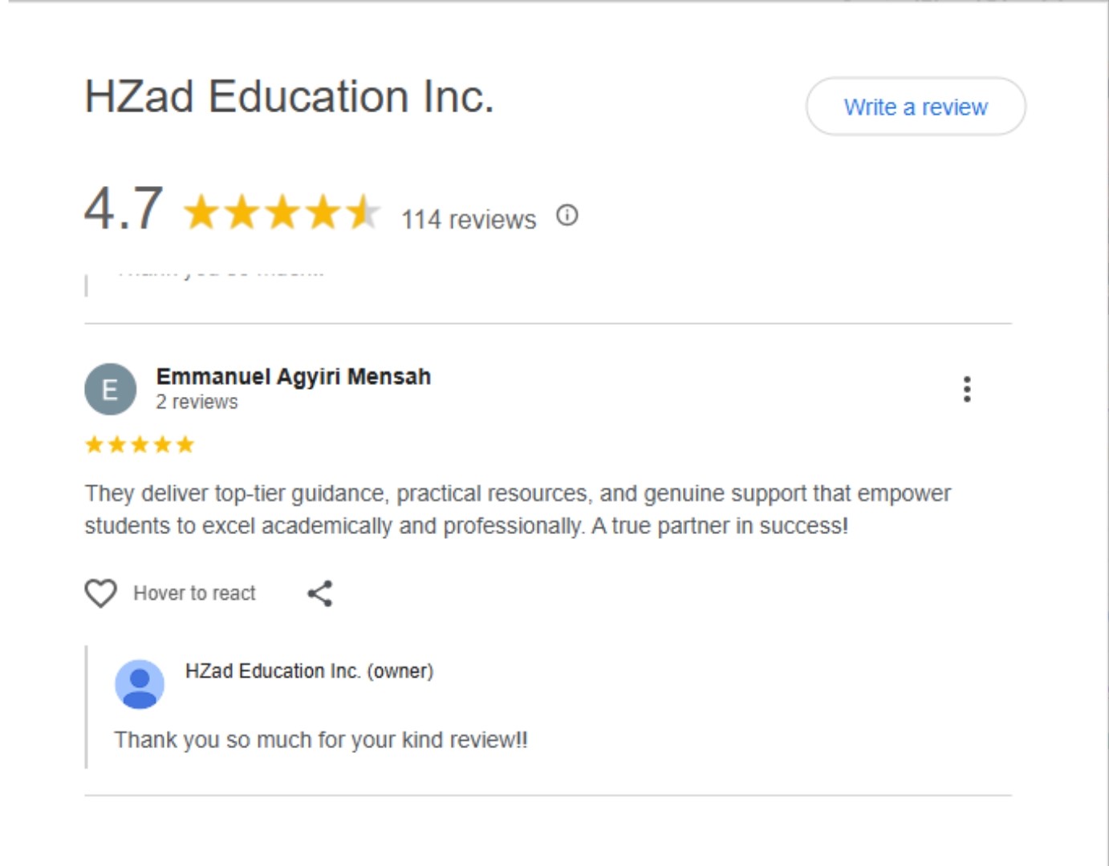Click the 2 reviews label under Emmanuel
This screenshot has height=866, width=1109.
click(x=197, y=402)
